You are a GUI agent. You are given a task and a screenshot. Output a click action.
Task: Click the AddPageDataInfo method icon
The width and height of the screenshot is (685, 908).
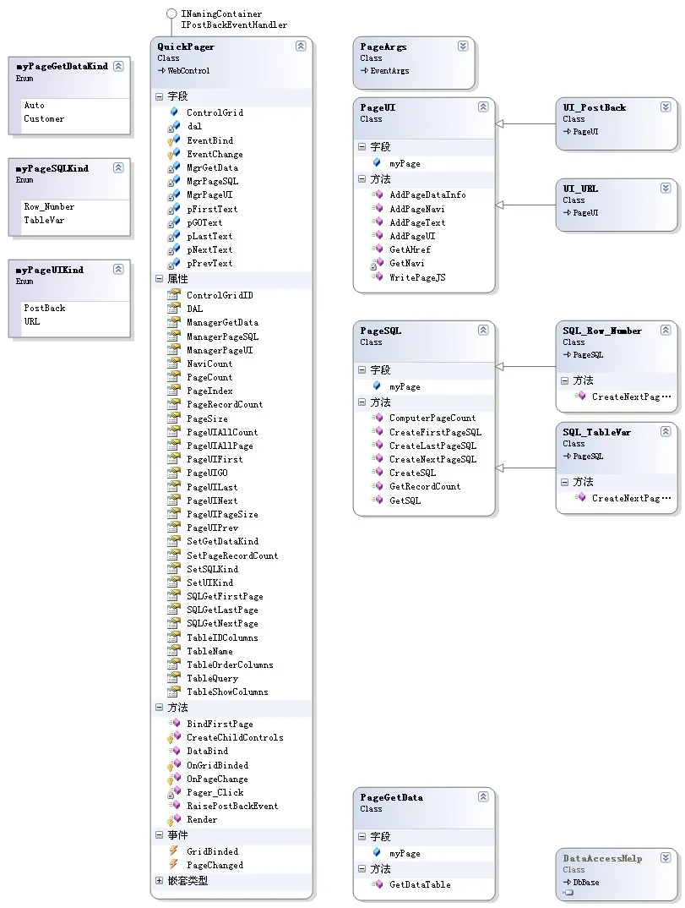coord(378,194)
